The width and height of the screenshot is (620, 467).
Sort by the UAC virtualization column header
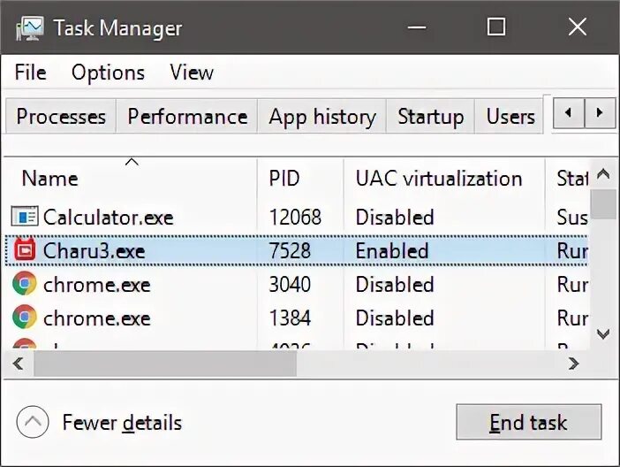coord(438,179)
